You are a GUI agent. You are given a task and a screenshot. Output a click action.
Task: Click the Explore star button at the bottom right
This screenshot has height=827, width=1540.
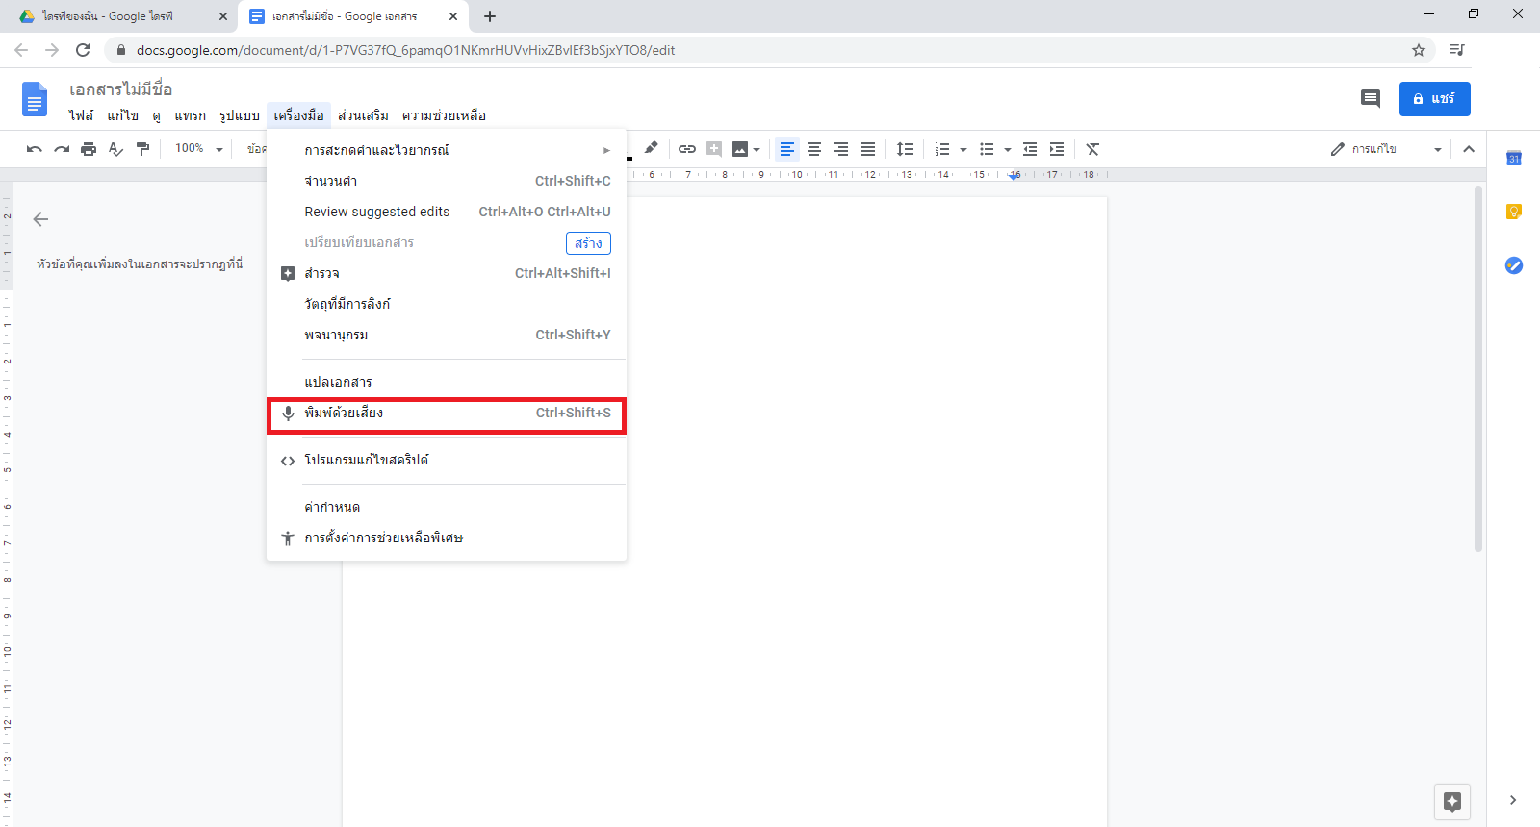(1452, 801)
